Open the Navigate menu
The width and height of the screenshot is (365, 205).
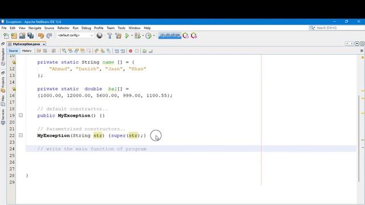point(35,28)
